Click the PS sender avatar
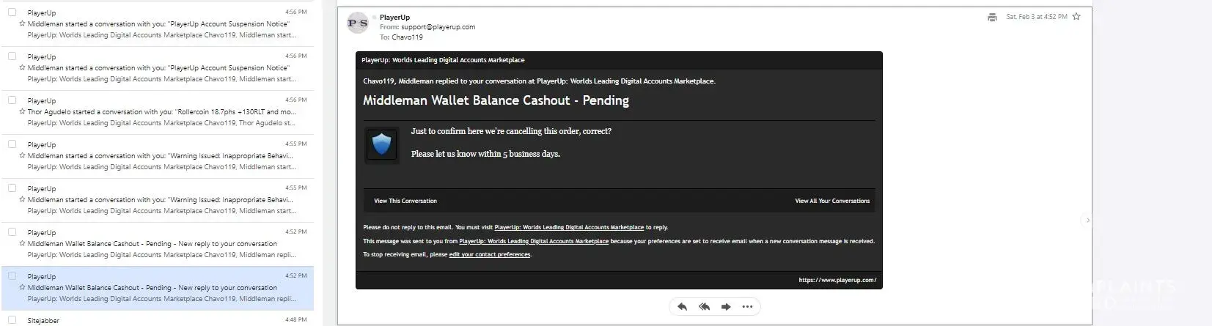 (x=357, y=23)
